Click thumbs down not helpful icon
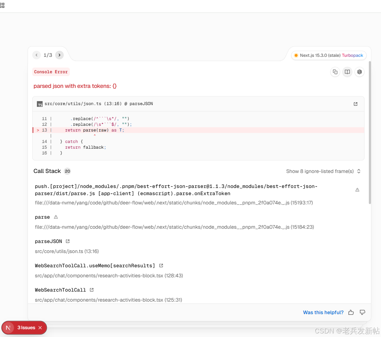Screen dimensions: 381x337 362,312
